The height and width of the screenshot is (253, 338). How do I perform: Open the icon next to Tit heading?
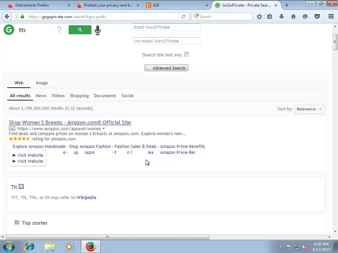21,186
